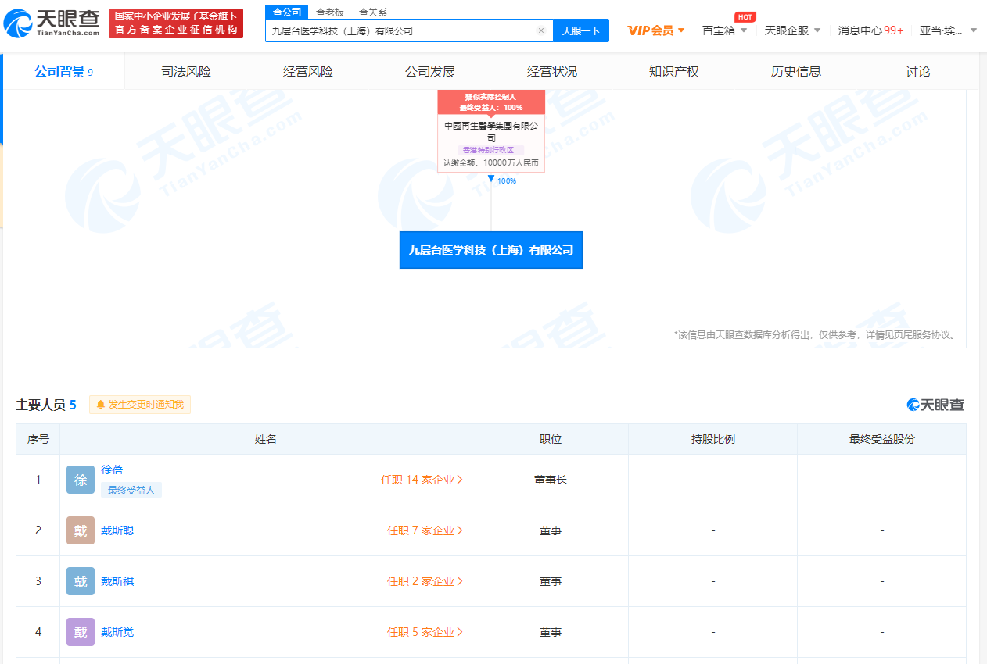Screen dimensions: 987x664
Task: Click the 持股比例 column header
Action: point(713,439)
